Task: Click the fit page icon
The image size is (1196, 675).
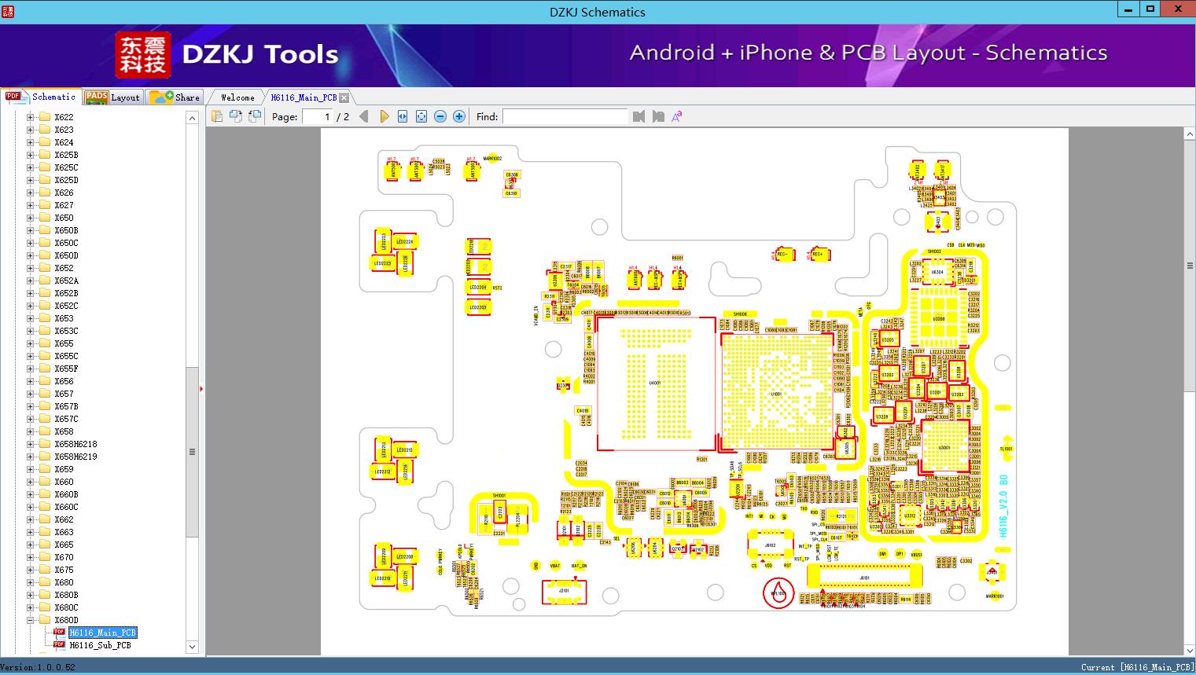Action: [421, 116]
